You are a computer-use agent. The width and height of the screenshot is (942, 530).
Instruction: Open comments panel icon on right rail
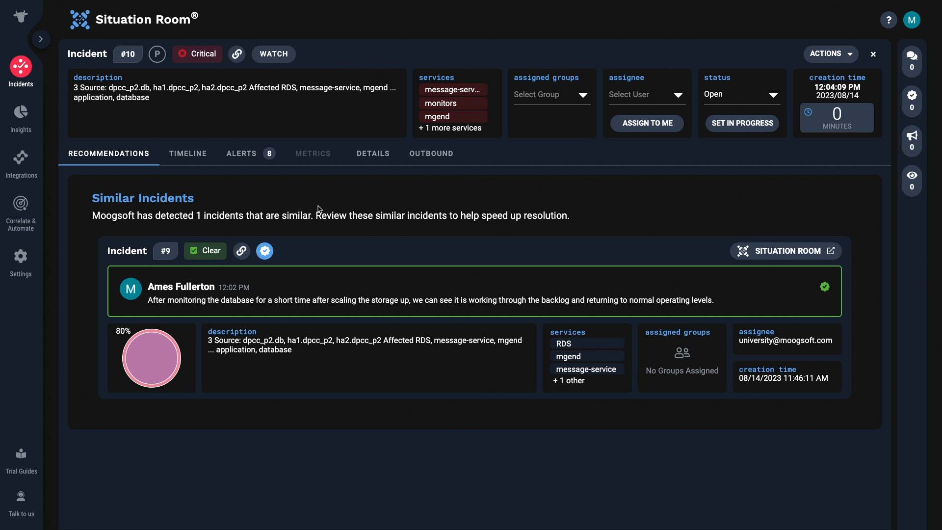pyautogui.click(x=912, y=61)
